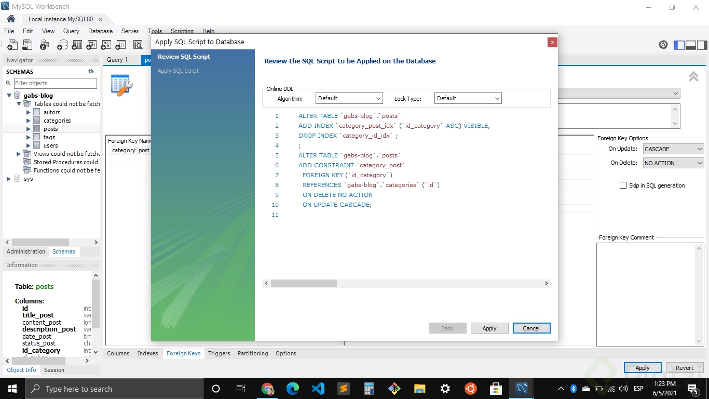This screenshot has width=709, height=399.
Task: Create a new schema in the connected server
Action: [x=62, y=45]
